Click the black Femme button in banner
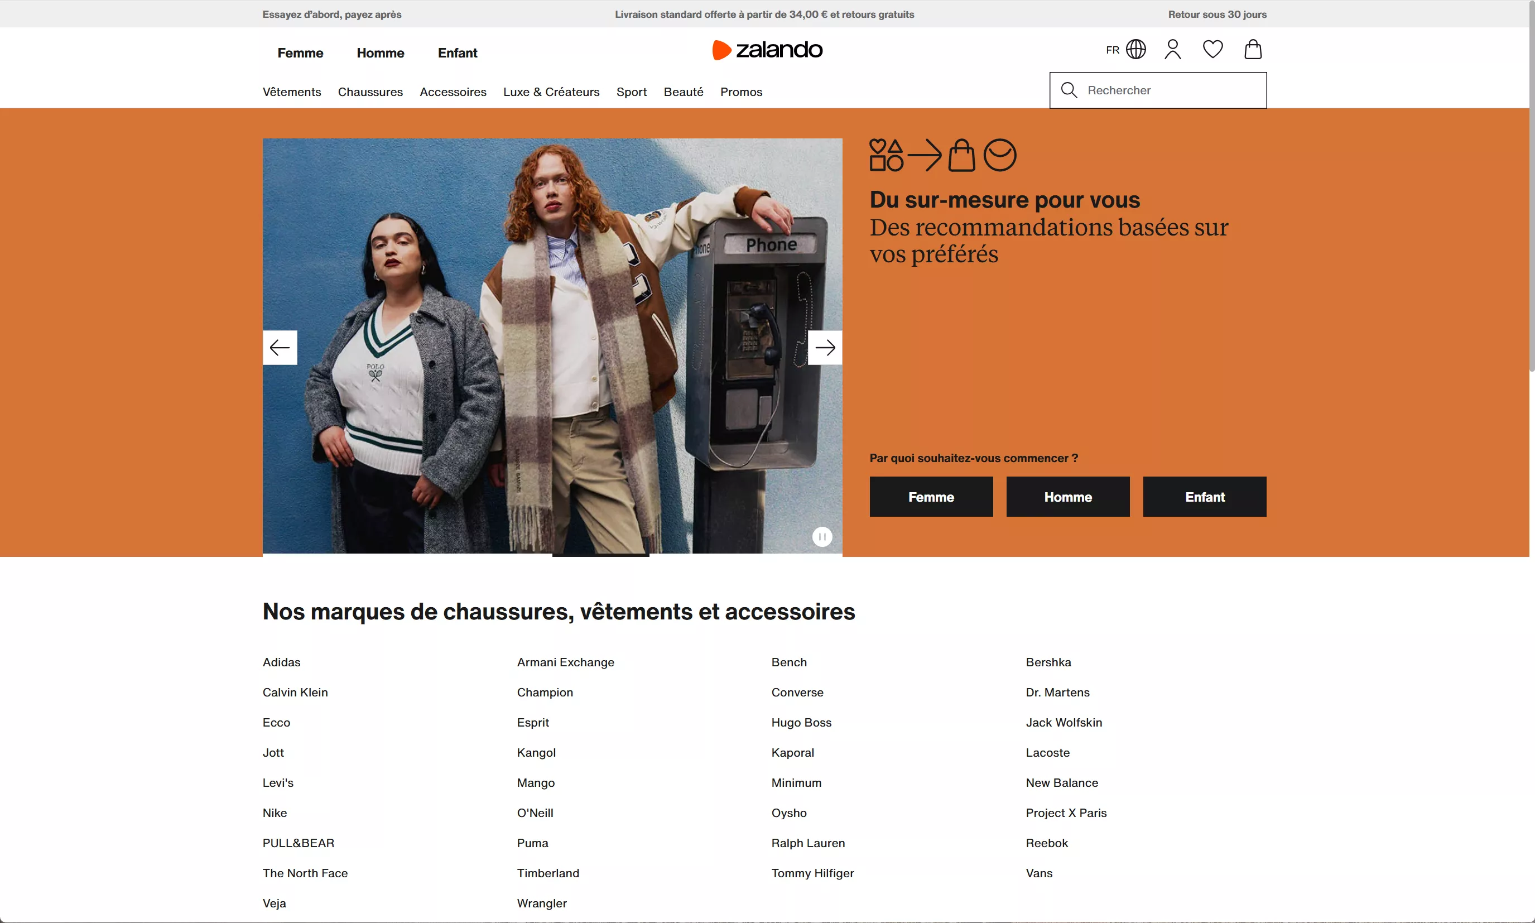Image resolution: width=1535 pixels, height=923 pixels. (931, 497)
